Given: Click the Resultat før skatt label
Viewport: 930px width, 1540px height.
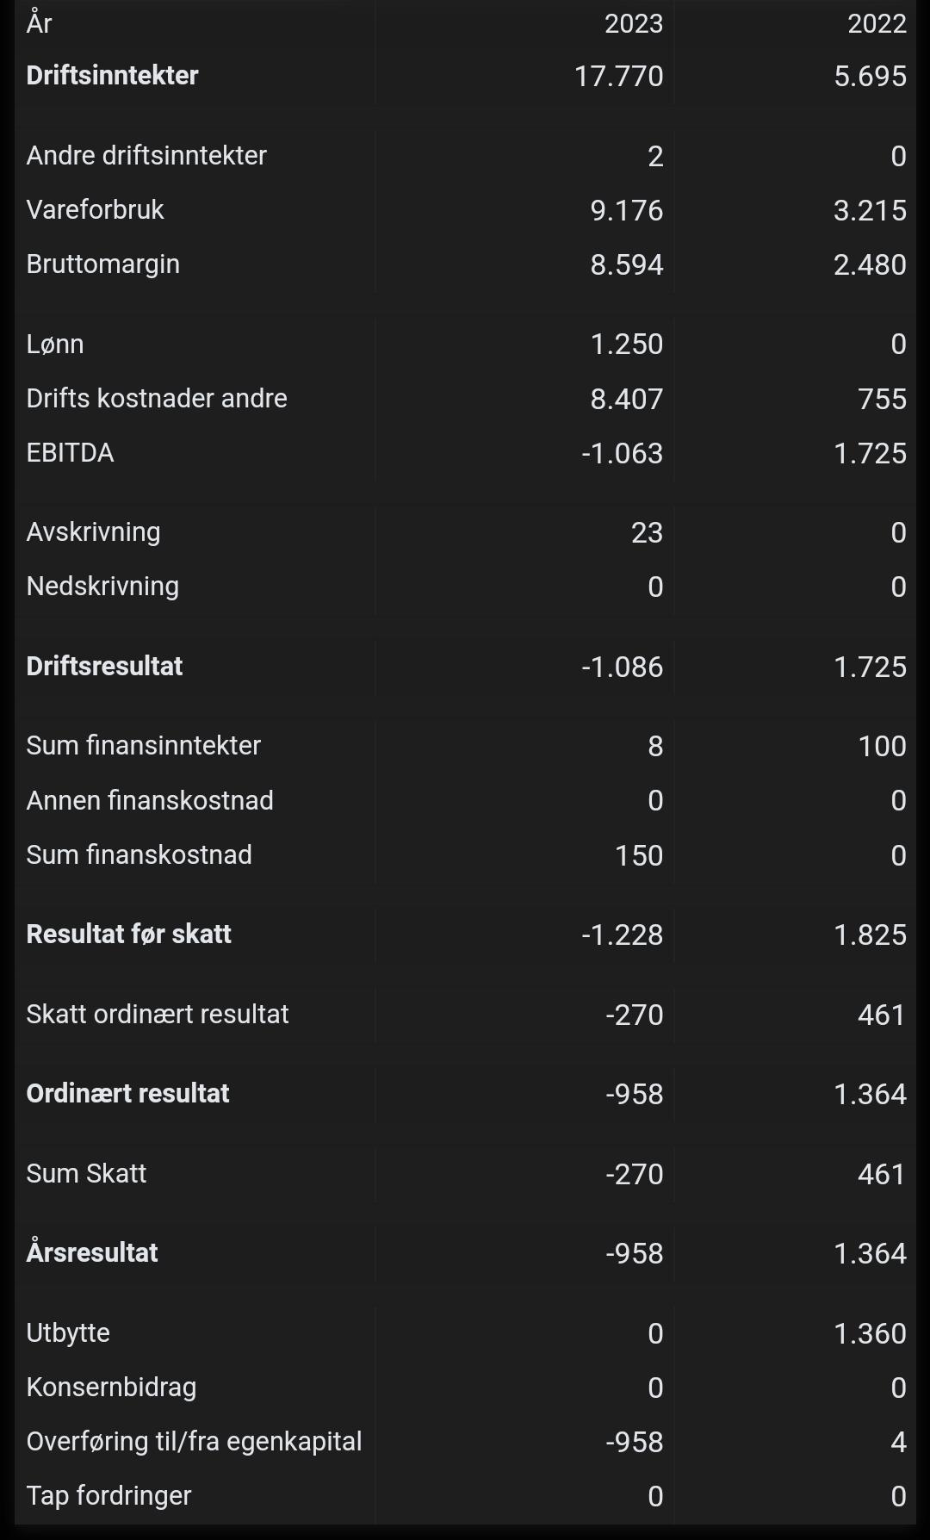Looking at the screenshot, I should tap(128, 935).
